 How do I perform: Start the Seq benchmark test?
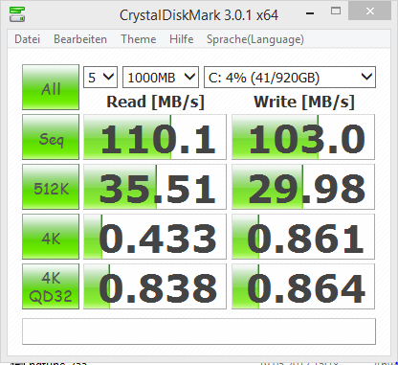pyautogui.click(x=51, y=137)
